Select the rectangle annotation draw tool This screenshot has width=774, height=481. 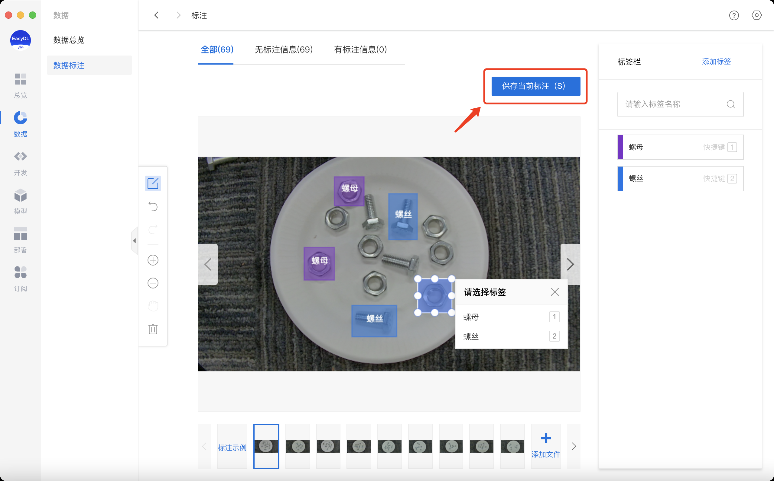[x=153, y=183]
